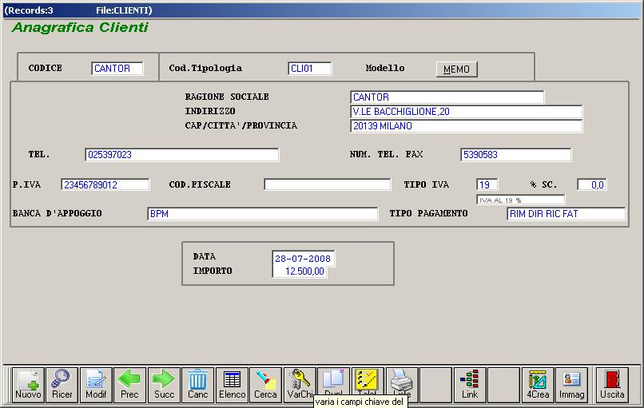Click the INDIRIZZO field V.LE BACCHIGLIONE,20

(x=467, y=112)
